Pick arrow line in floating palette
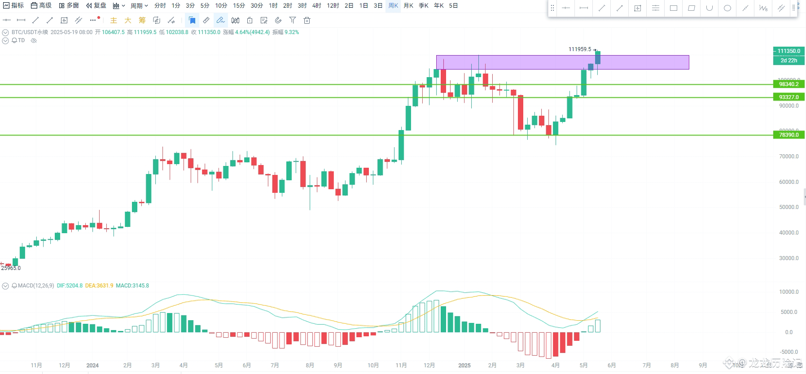Image resolution: width=806 pixels, height=374 pixels. 620,8
